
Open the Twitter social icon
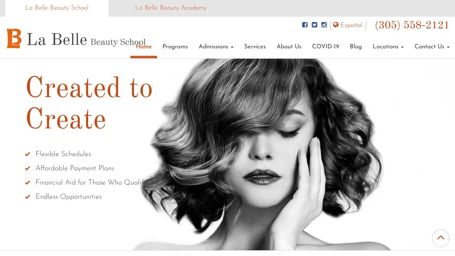[314, 25]
